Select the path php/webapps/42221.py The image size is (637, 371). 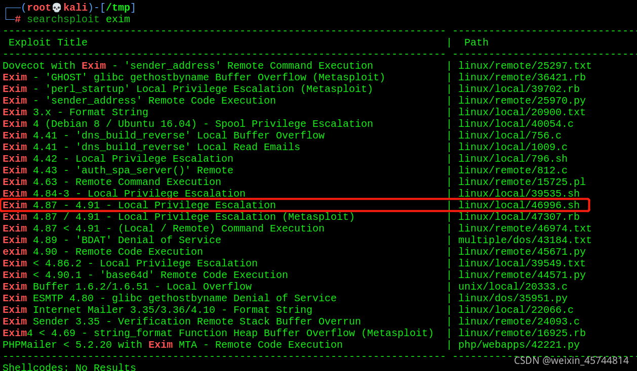pos(519,345)
